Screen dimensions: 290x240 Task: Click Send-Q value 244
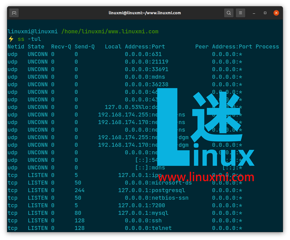80,190
